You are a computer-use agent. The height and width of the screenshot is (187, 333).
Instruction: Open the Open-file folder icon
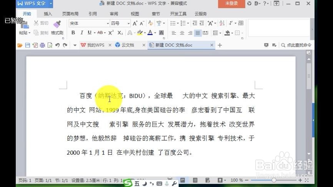(20, 45)
